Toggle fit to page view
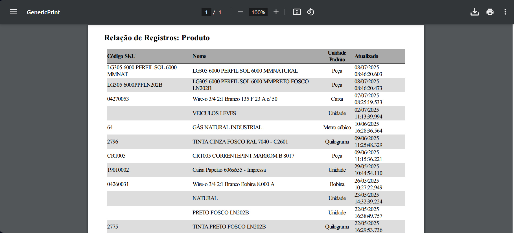The height and width of the screenshot is (233, 514). click(x=297, y=12)
